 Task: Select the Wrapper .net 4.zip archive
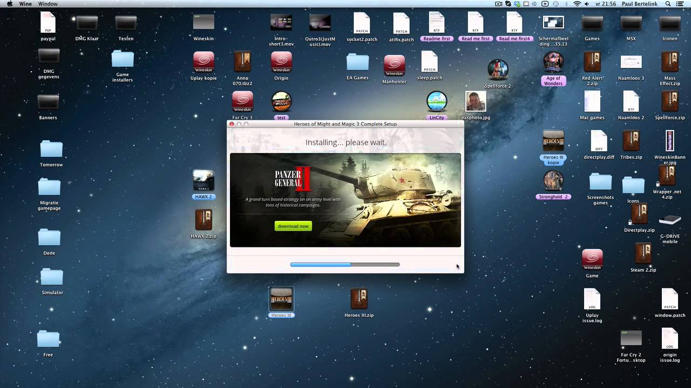pyautogui.click(x=667, y=175)
